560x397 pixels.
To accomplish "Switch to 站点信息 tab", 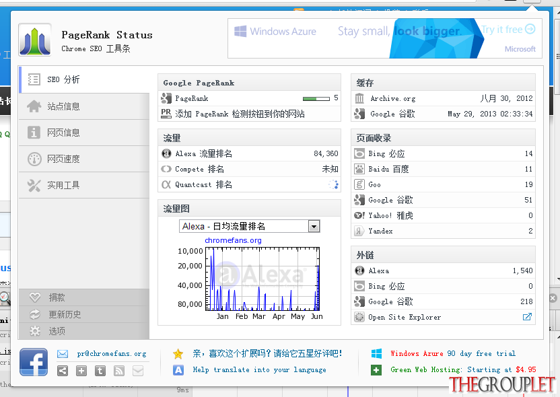I will pos(84,106).
